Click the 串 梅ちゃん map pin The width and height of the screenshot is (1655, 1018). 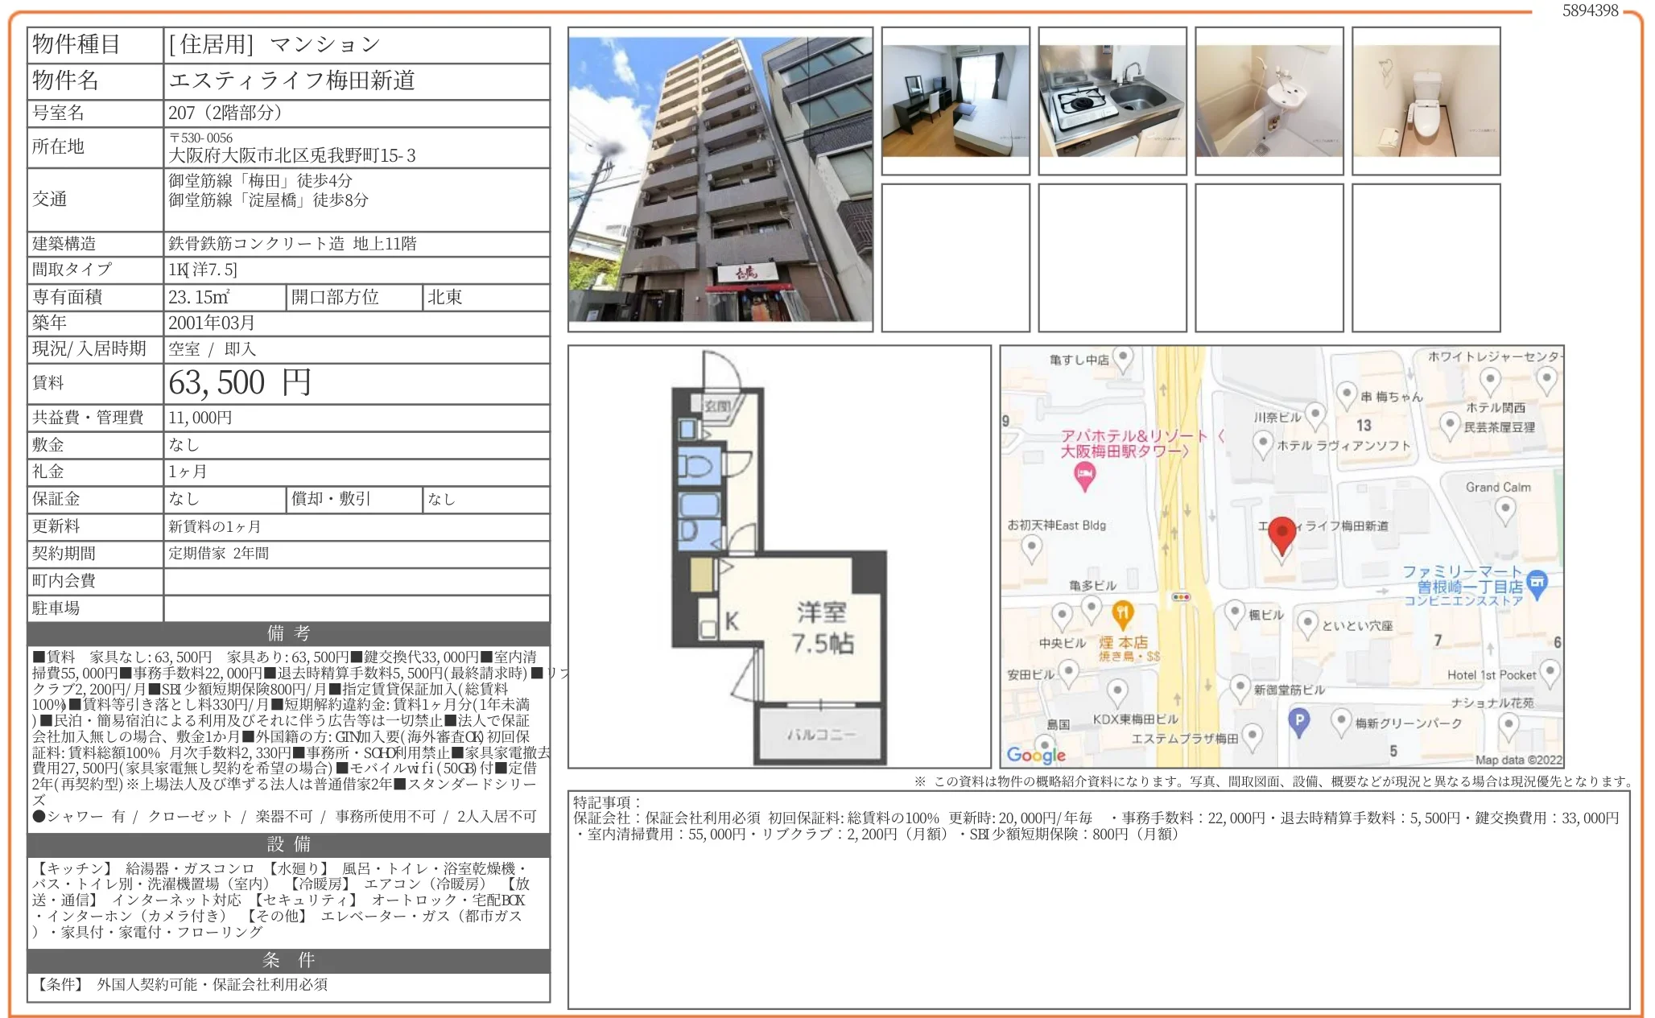(1347, 396)
